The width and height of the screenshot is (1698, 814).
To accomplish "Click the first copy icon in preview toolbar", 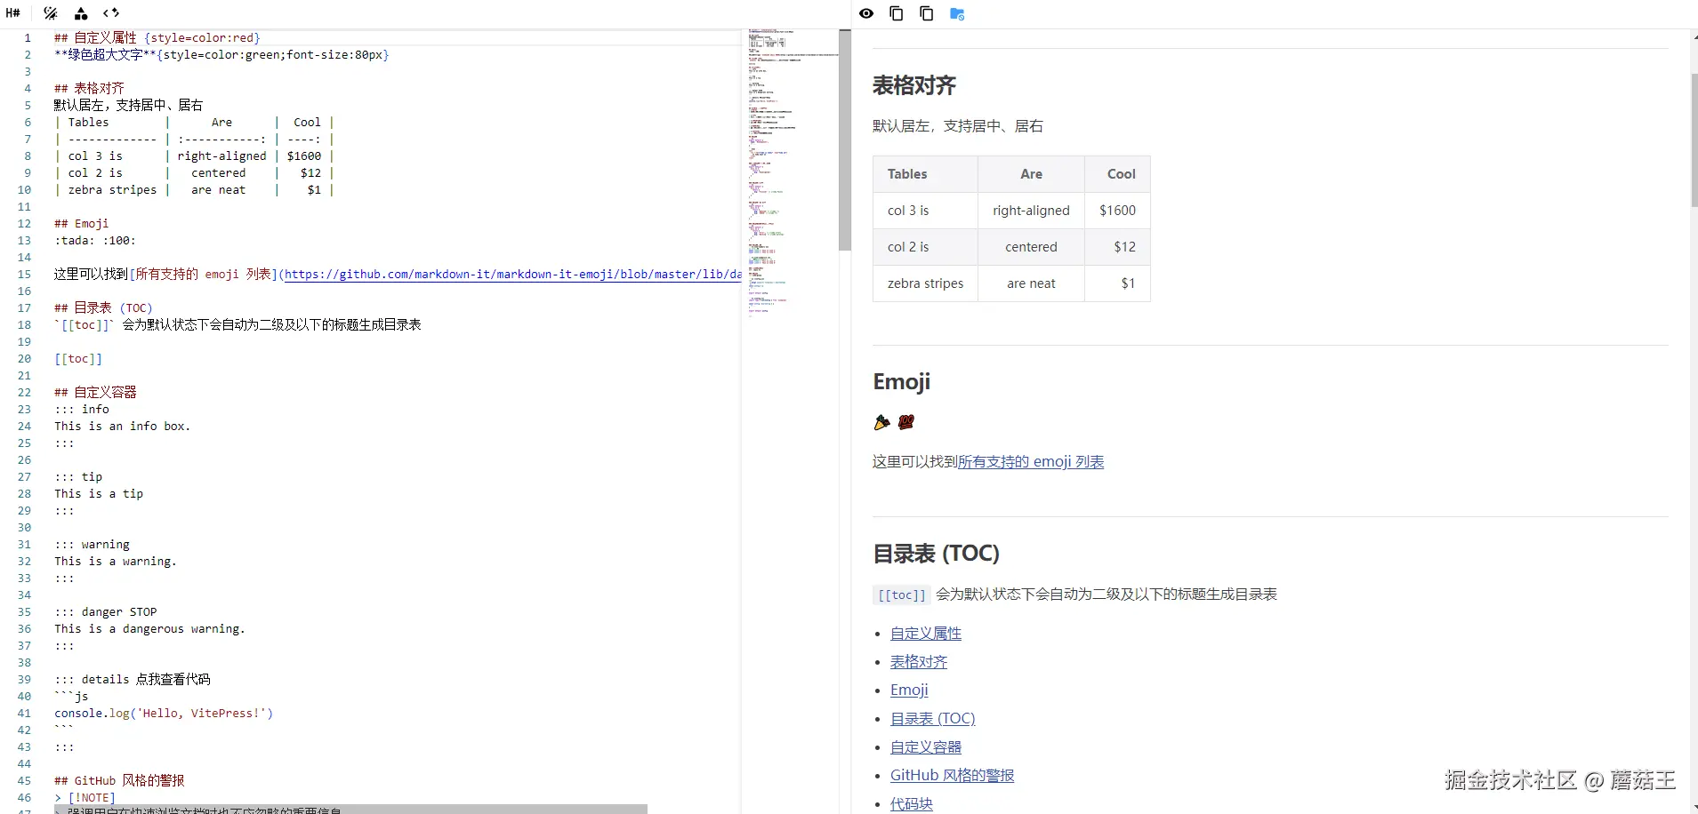I will pyautogui.click(x=897, y=13).
